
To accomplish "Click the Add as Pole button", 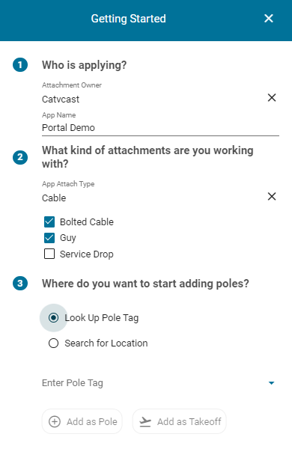I will (82, 421).
